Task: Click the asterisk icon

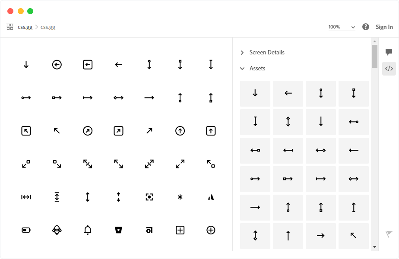Action: tap(180, 197)
